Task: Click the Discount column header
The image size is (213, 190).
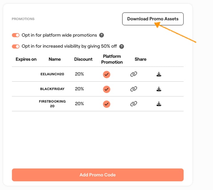Action: pyautogui.click(x=83, y=59)
